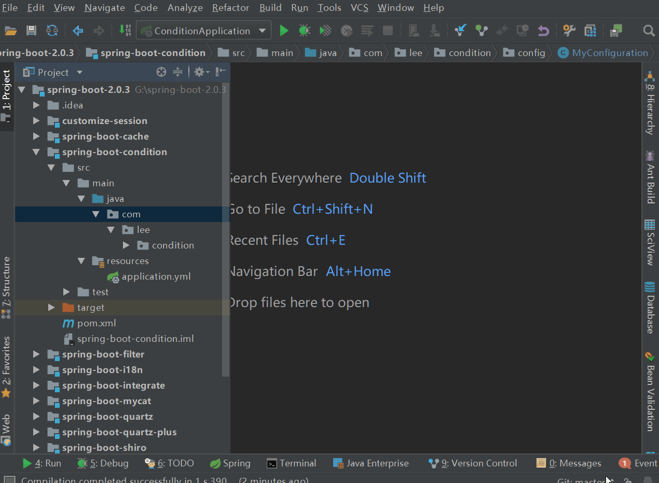659x483 pixels.
Task: Open the VCS menu
Action: click(360, 8)
